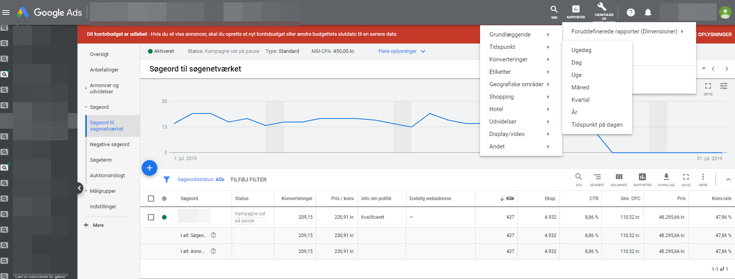Click Kampagne sat på pause status cell
Image resolution: width=735 pixels, height=279 pixels.
250,217
